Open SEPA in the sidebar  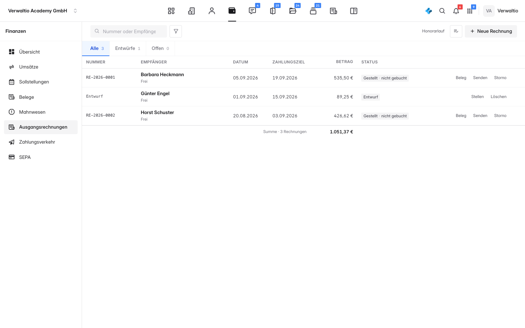click(x=41, y=157)
